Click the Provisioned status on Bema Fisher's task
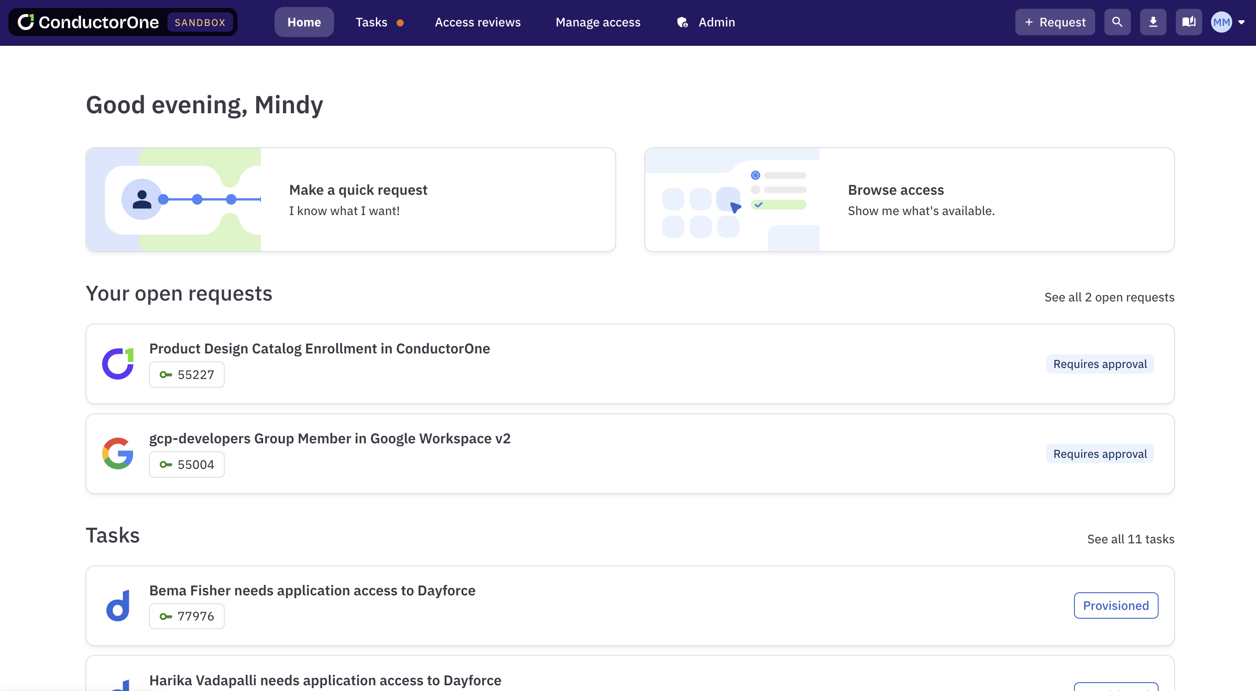1256x691 pixels. [x=1116, y=605]
